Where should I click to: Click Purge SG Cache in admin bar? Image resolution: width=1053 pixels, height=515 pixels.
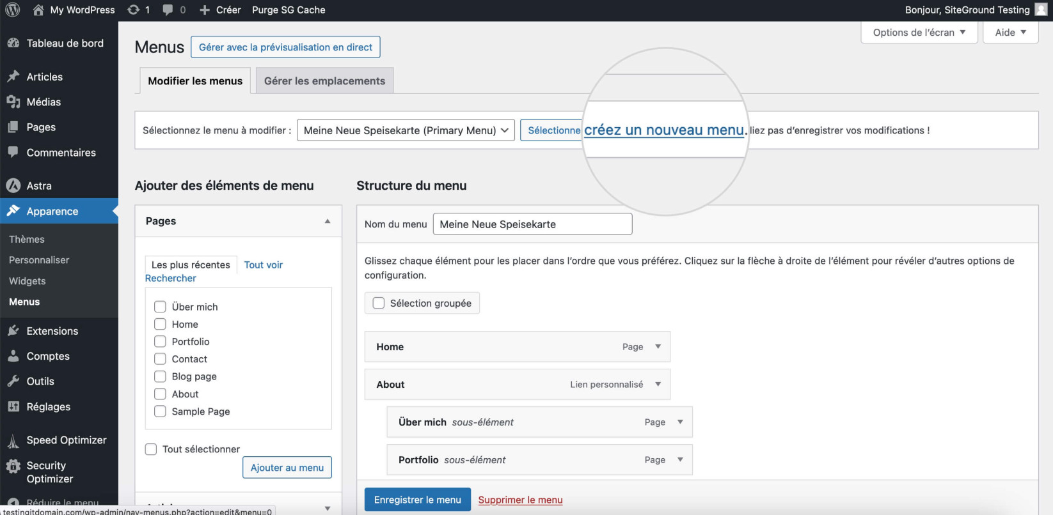coord(289,10)
